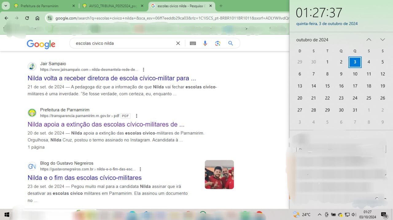Open link Nilda apoia a extinção das escolas
The image size is (393, 220).
[x=106, y=124]
